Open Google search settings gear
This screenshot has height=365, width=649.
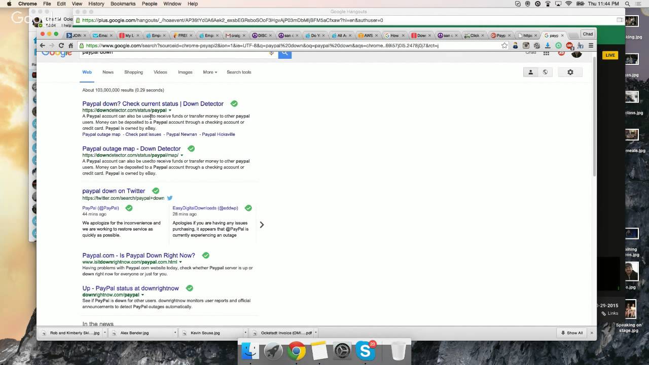(x=570, y=72)
